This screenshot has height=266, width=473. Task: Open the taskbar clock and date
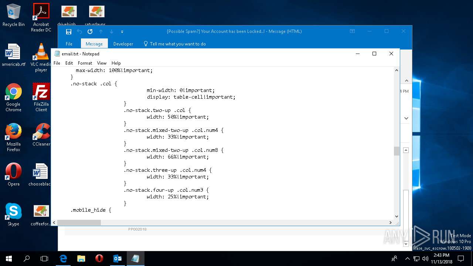(441, 259)
